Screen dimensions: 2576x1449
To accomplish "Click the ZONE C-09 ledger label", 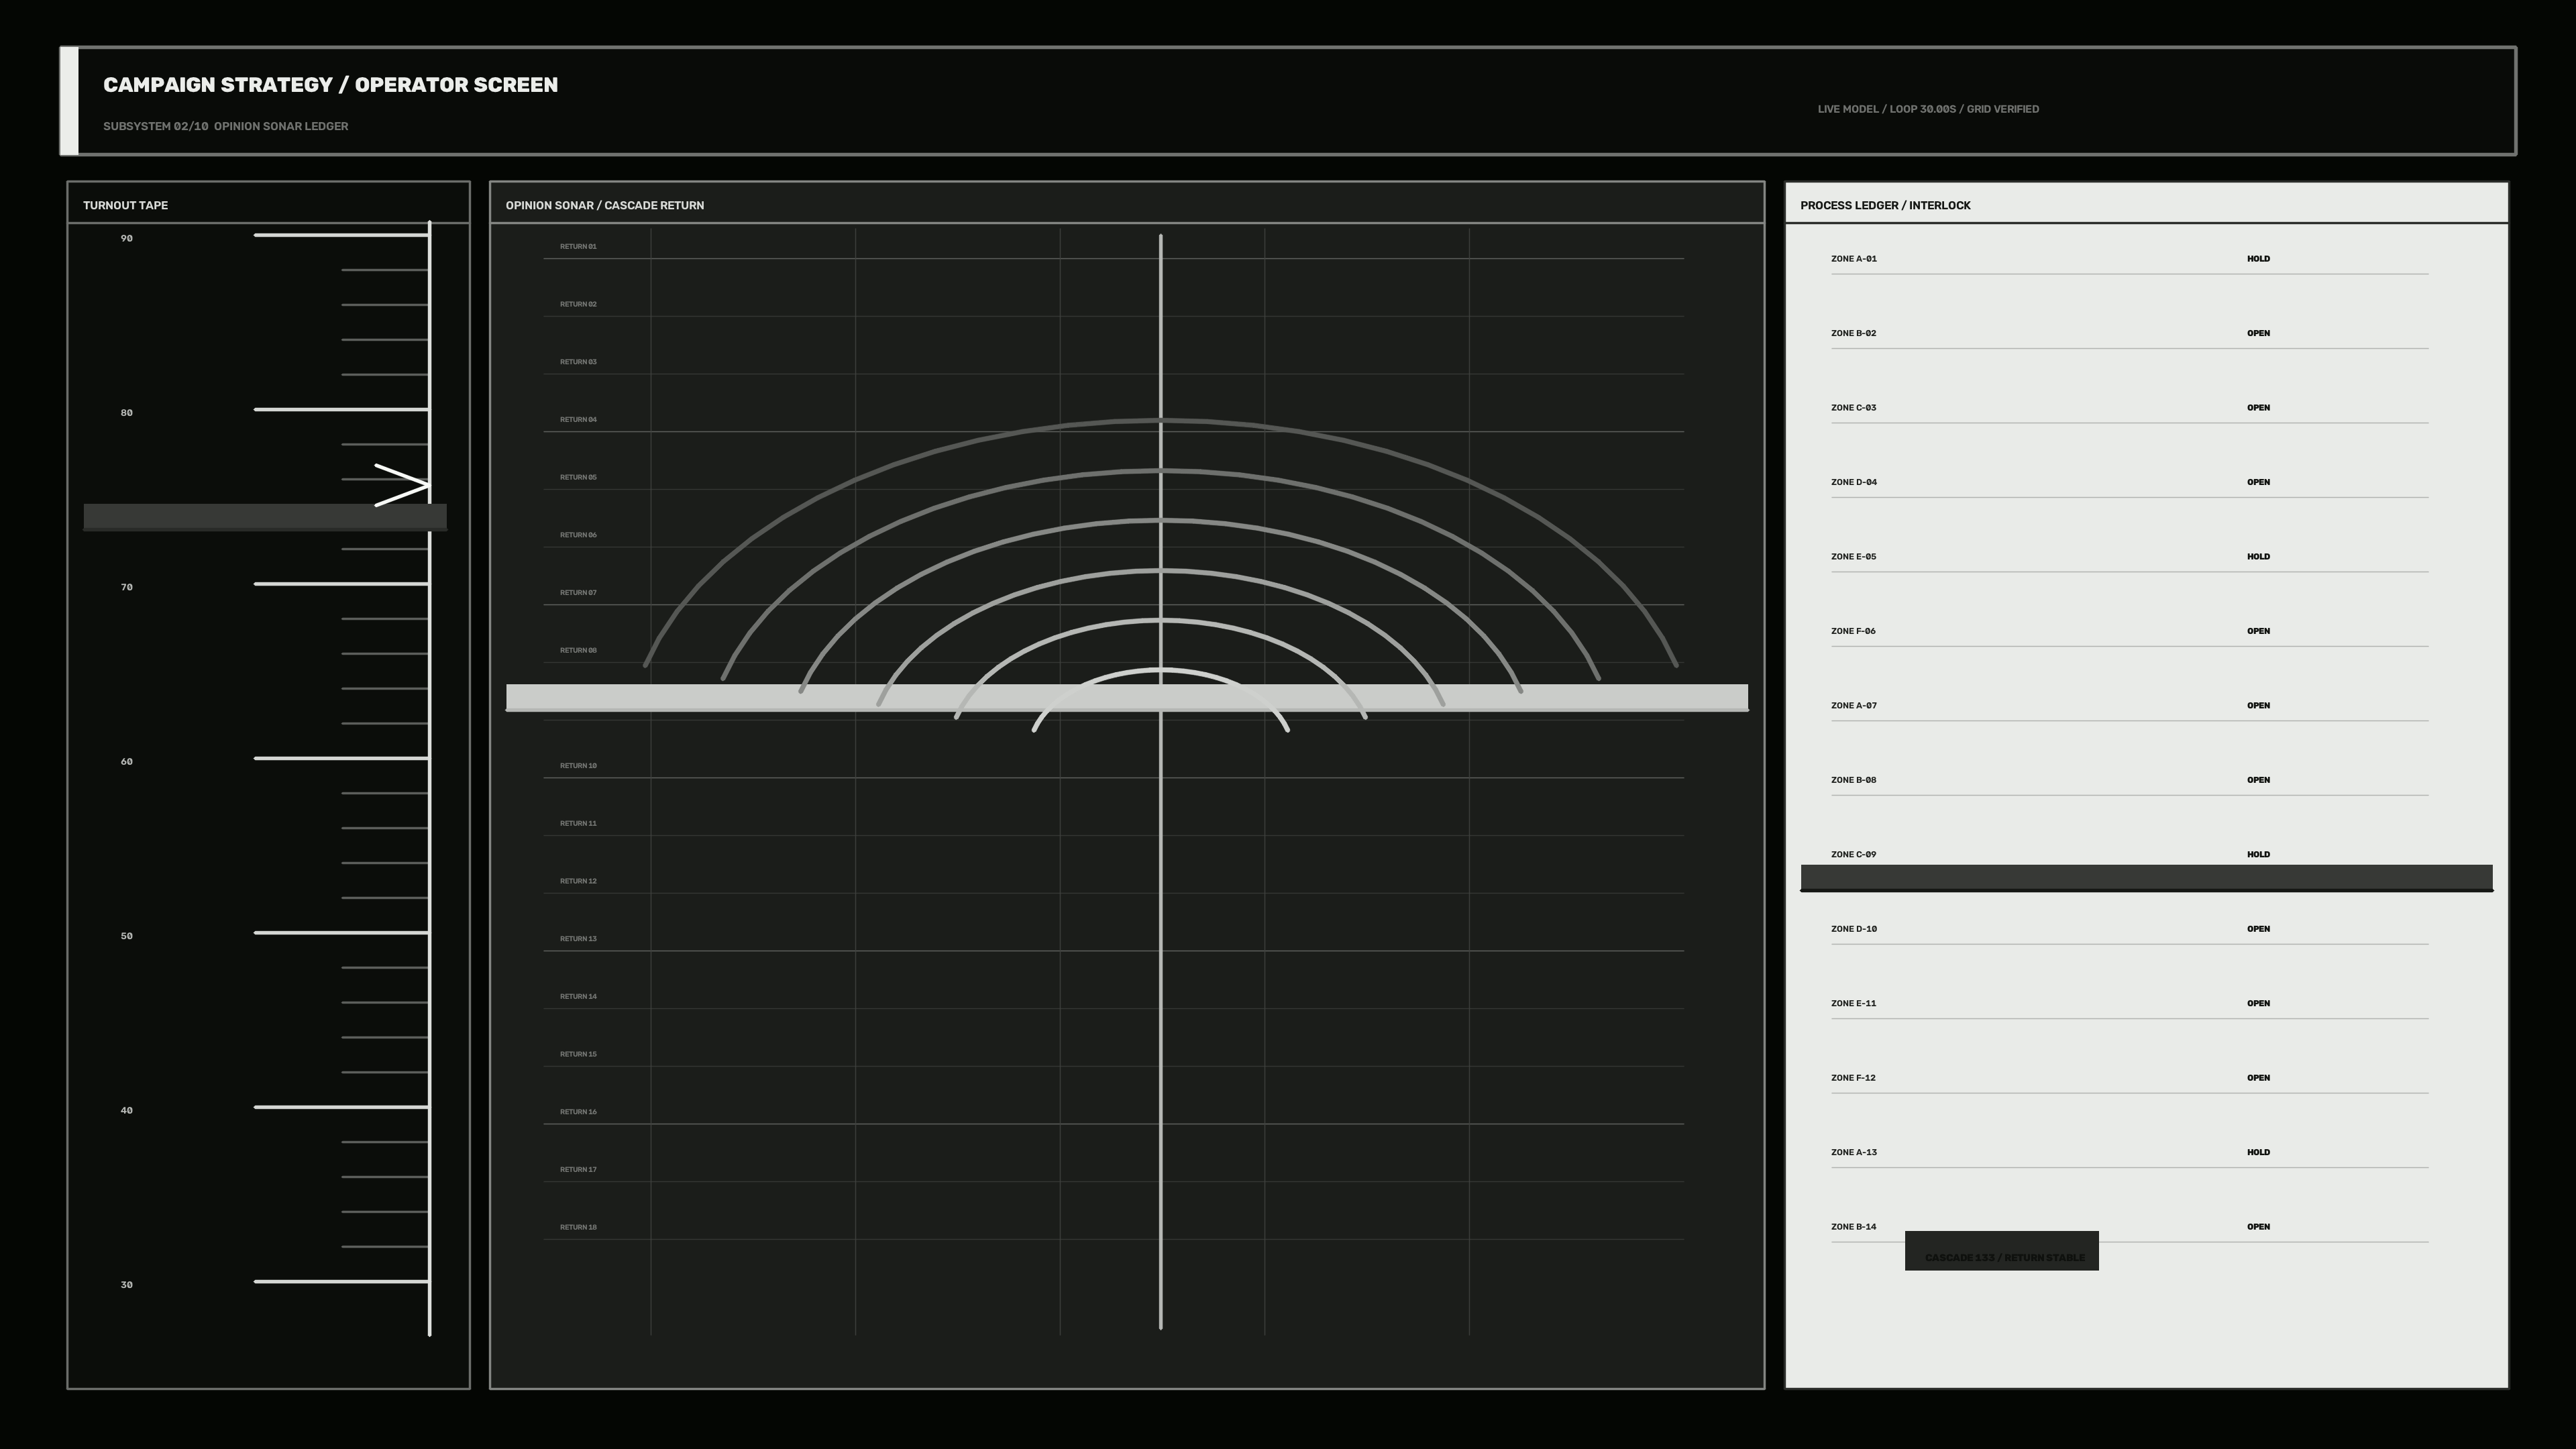I will point(1854,855).
